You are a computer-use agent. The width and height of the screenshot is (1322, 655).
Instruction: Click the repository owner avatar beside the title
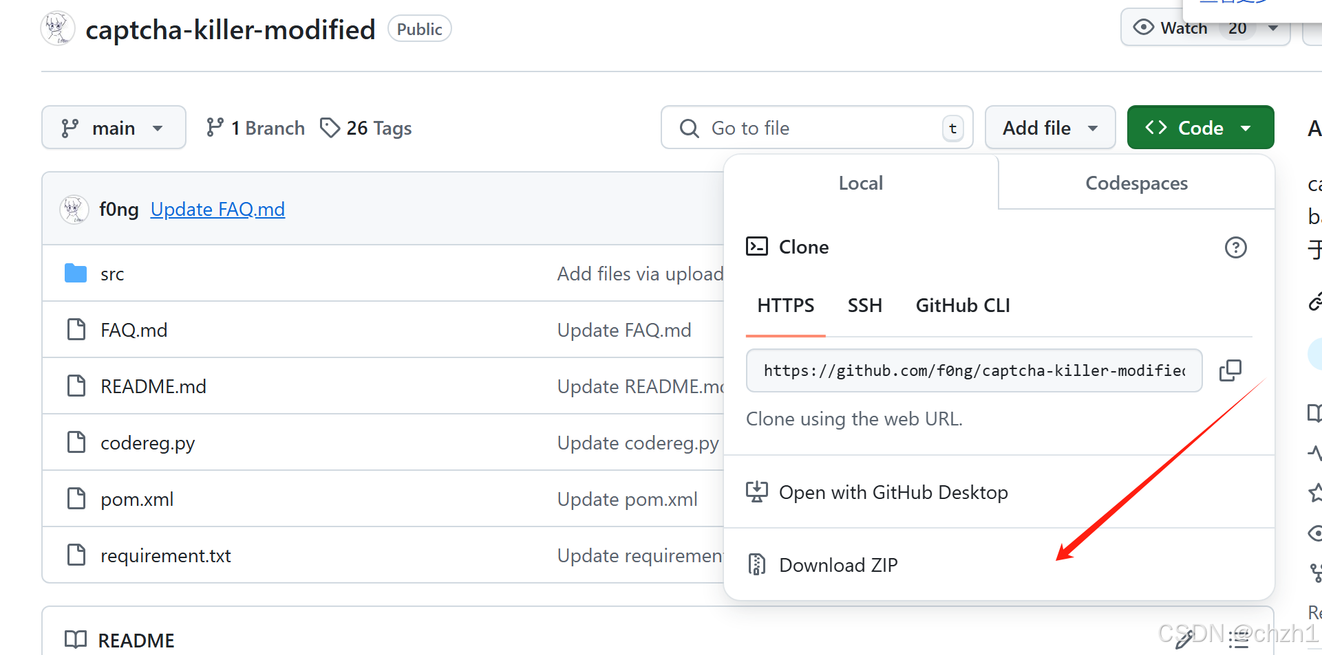(58, 28)
